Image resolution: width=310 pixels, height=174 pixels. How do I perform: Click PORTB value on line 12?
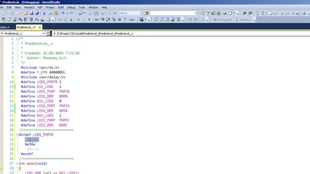64,91
